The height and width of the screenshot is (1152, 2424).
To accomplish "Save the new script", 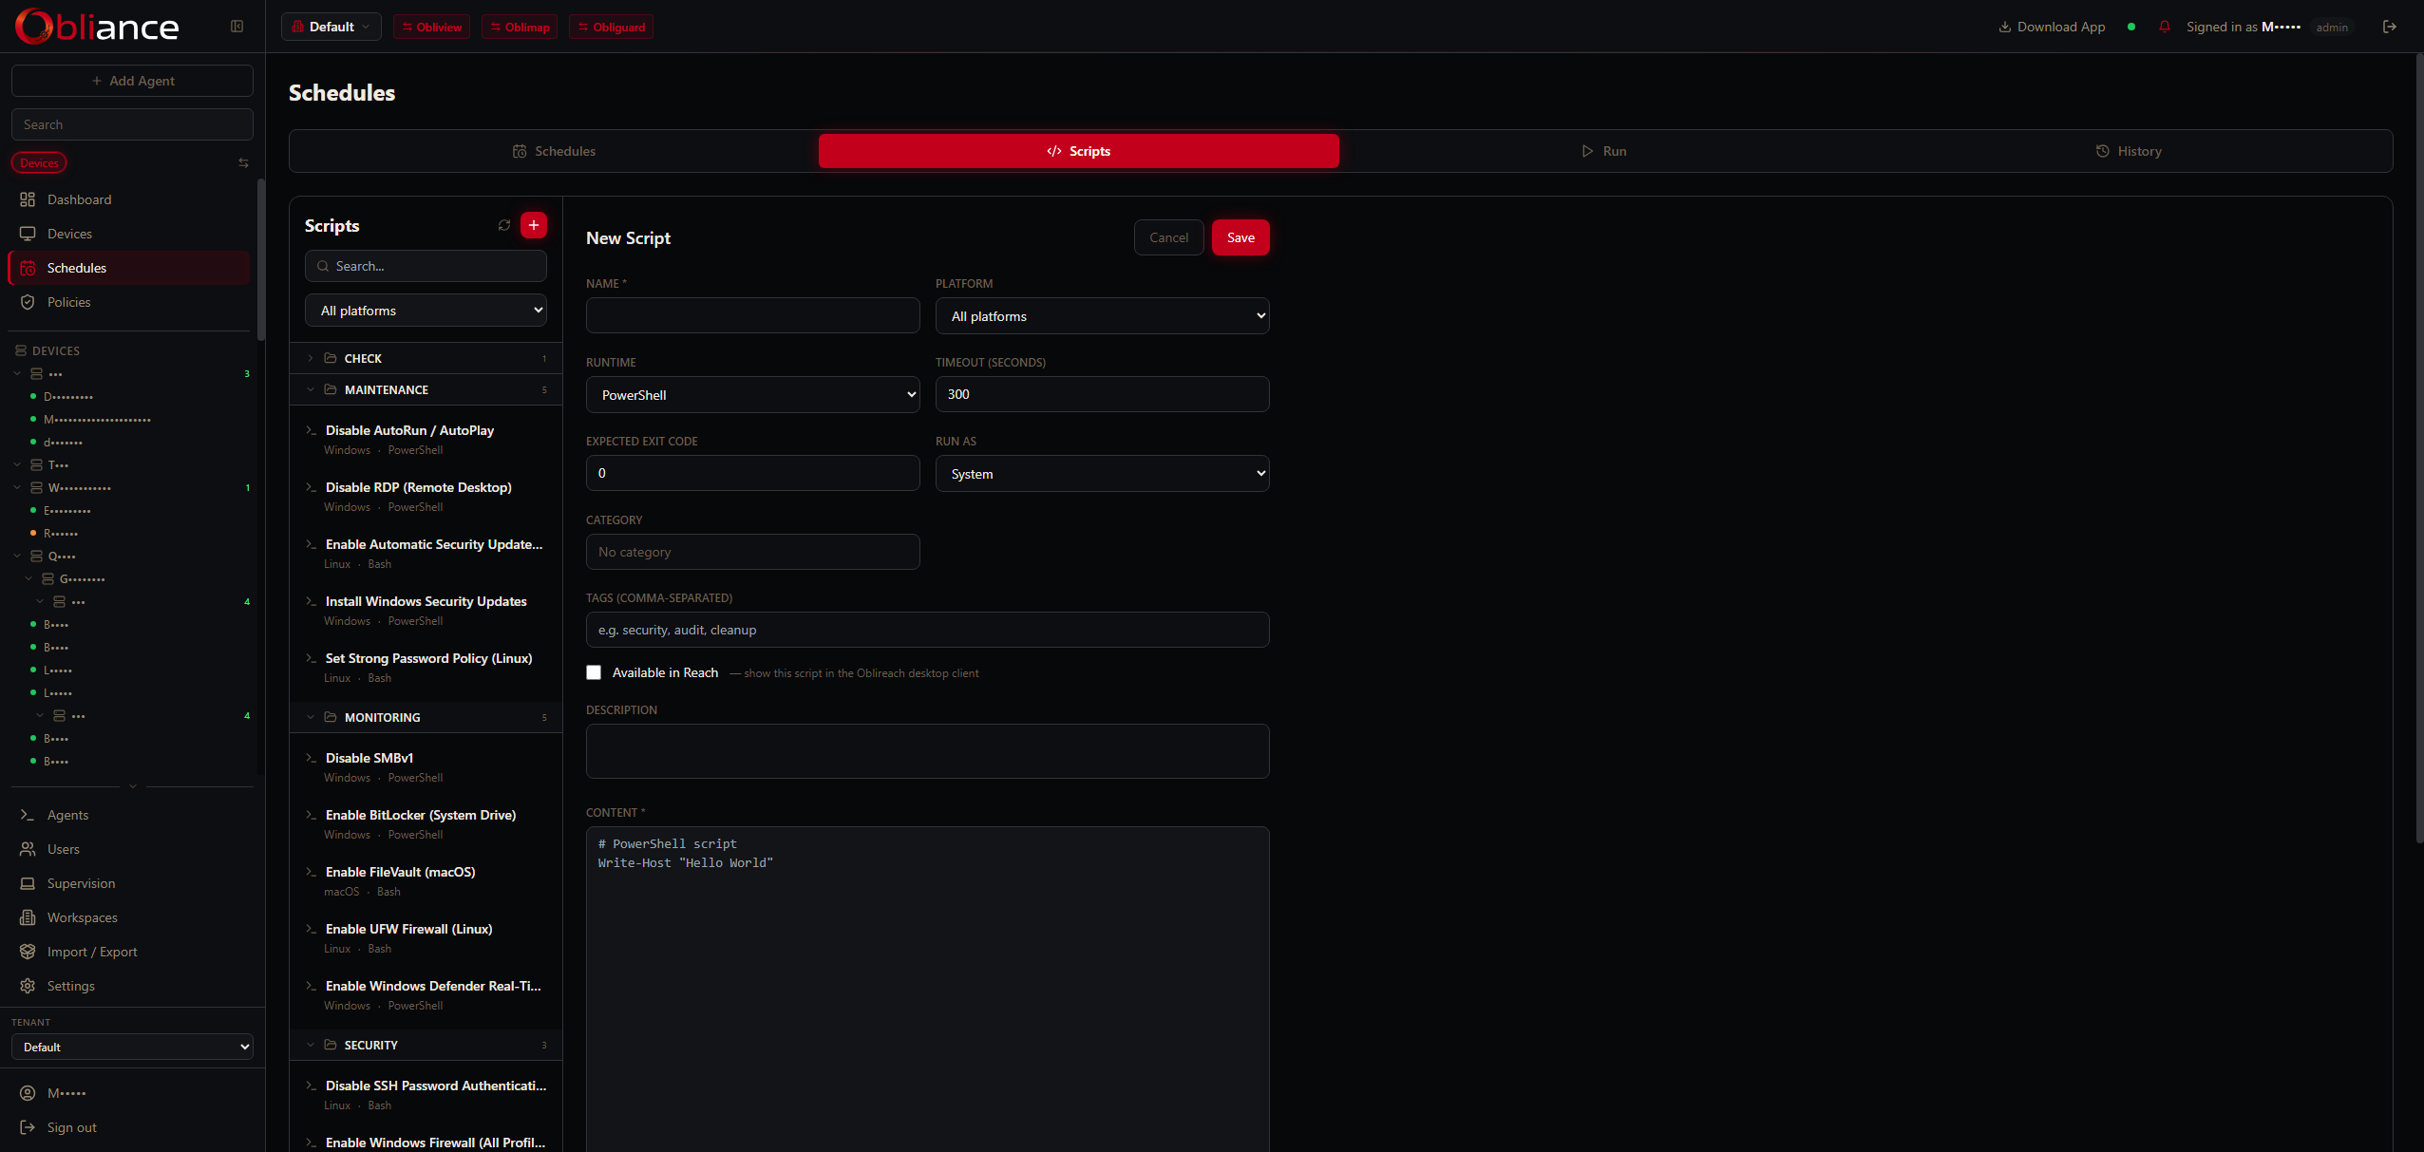I will pos(1240,237).
